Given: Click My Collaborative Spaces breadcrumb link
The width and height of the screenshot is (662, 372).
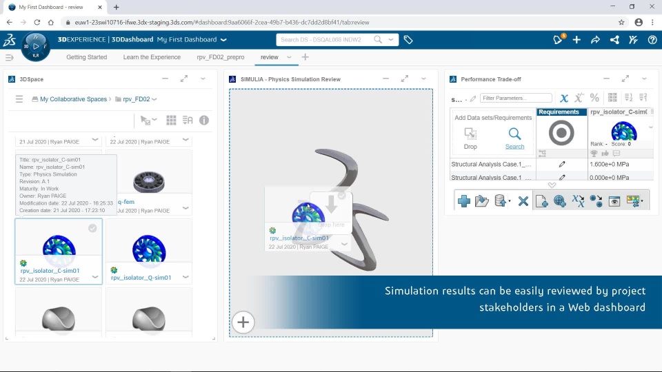Looking at the screenshot, I should [73, 99].
